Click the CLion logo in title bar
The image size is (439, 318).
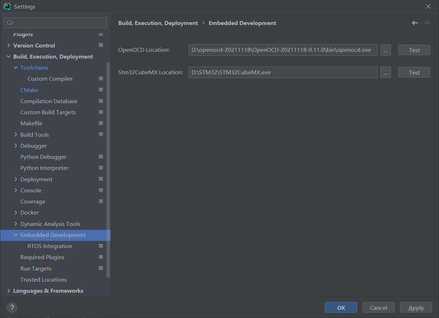[7, 6]
